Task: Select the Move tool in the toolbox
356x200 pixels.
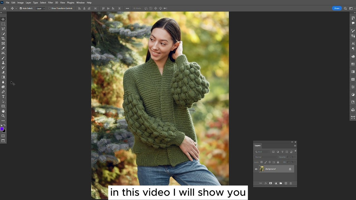Action: pyautogui.click(x=3, y=19)
